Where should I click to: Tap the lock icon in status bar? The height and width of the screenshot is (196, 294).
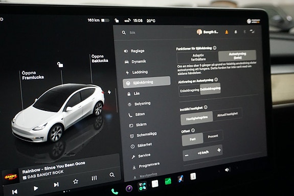117,20
